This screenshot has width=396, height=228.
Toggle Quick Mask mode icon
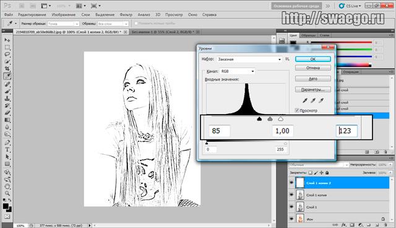point(7,217)
